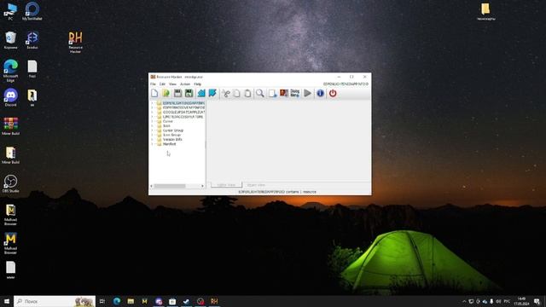This screenshot has width=546, height=307.
Task: Show hidden tray icons chevron
Action: pyautogui.click(x=464, y=301)
